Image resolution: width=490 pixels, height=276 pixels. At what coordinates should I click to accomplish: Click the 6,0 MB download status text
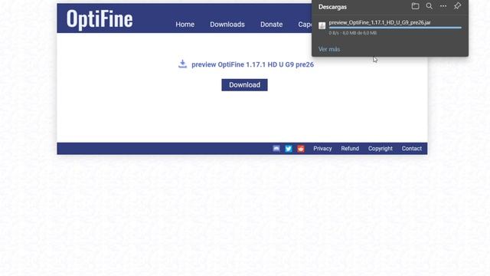point(352,33)
